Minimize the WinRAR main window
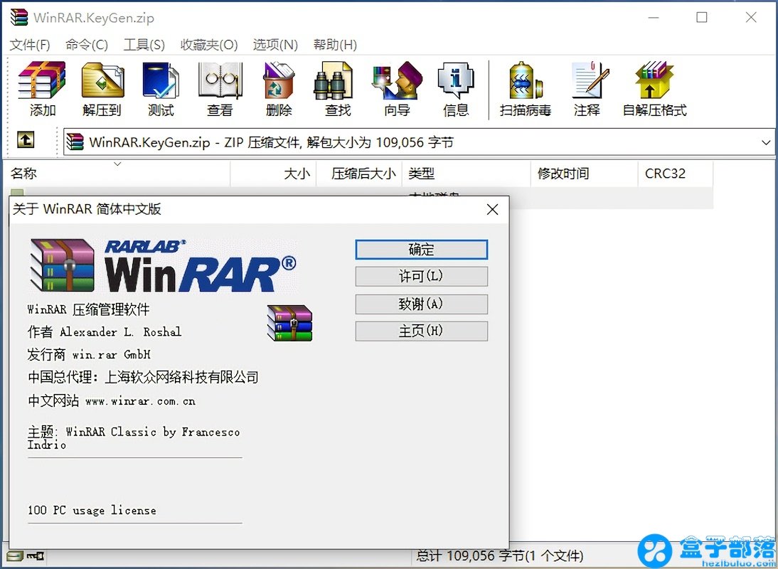778x569 pixels. point(654,17)
